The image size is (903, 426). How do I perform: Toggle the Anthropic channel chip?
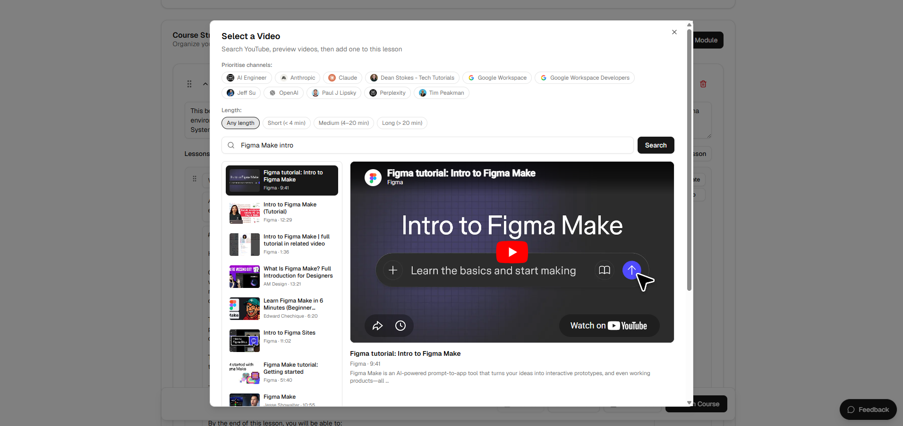tap(298, 78)
